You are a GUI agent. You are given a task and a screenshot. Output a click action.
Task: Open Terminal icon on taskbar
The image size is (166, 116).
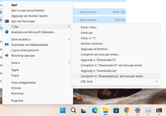(x=159, y=110)
